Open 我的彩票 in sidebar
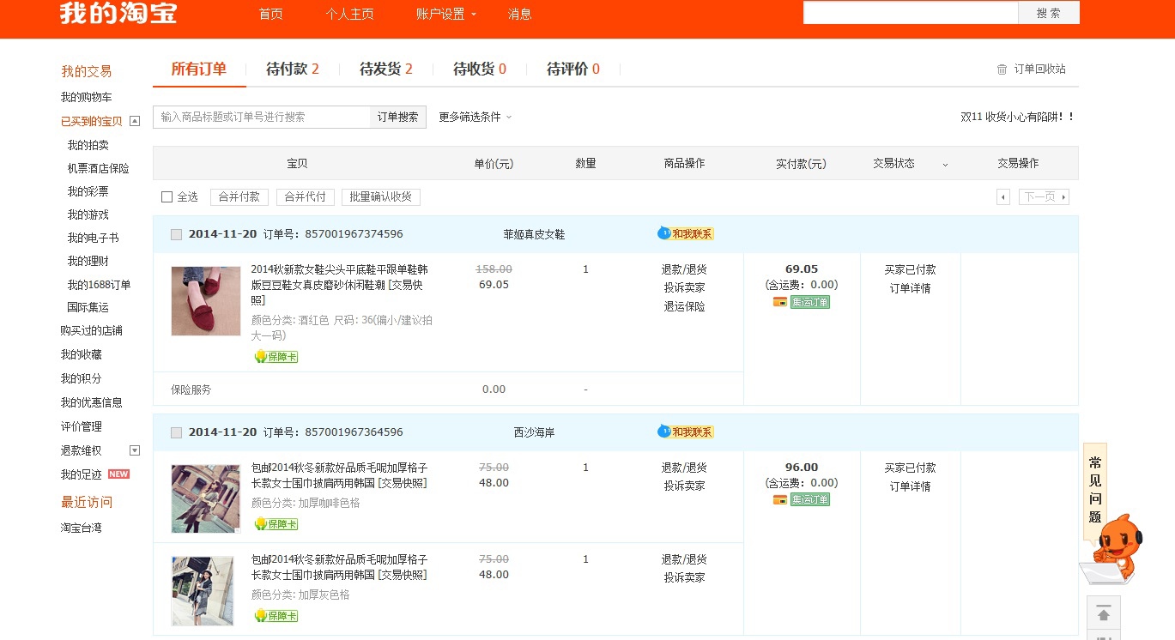Image resolution: width=1175 pixels, height=640 pixels. point(88,191)
